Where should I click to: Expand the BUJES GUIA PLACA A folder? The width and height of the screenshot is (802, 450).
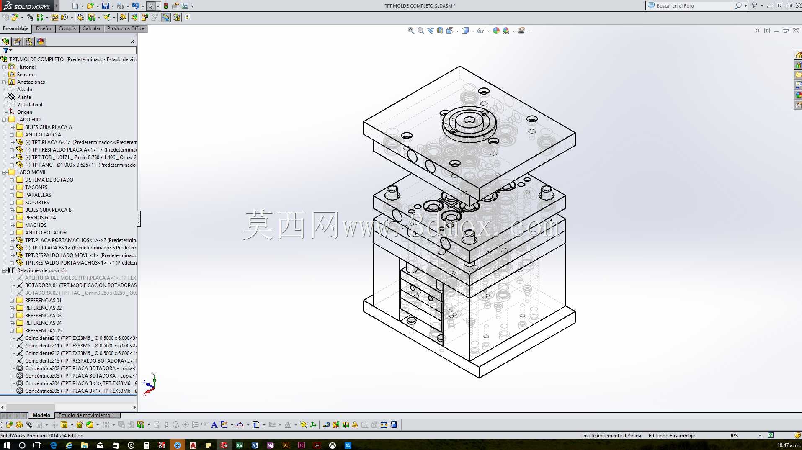12,127
